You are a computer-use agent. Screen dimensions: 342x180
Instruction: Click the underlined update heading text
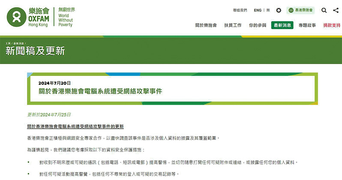pos(75,127)
